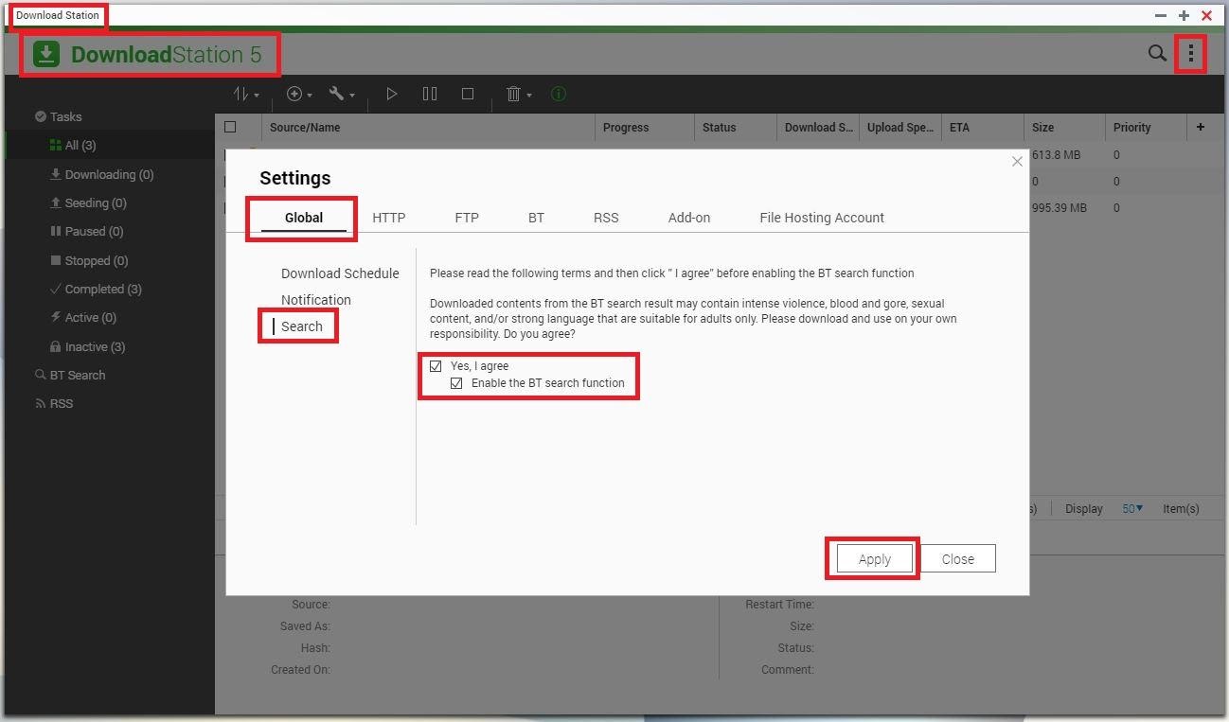Select Download Schedule in settings list

point(340,273)
